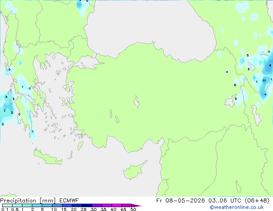Screen dimensions: 273x211
Task: Click the 'Precipitation [mm]' title text
Action: click(28, 201)
